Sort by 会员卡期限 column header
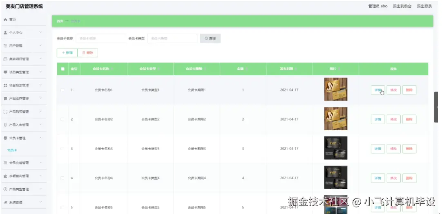The image size is (442, 214). pos(196,69)
